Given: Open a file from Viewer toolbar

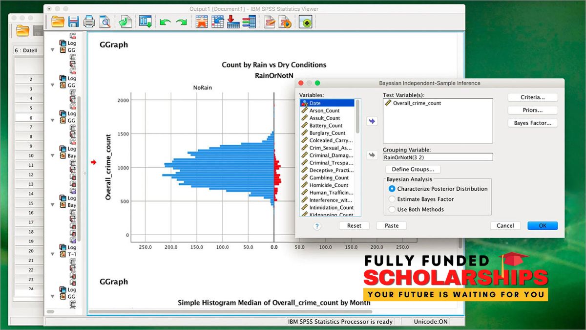Looking at the screenshot, I should (x=58, y=22).
